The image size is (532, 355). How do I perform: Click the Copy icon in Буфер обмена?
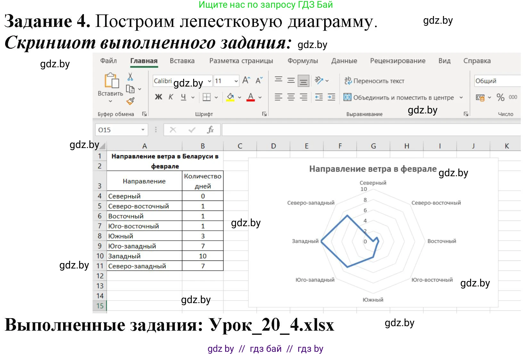click(x=130, y=89)
